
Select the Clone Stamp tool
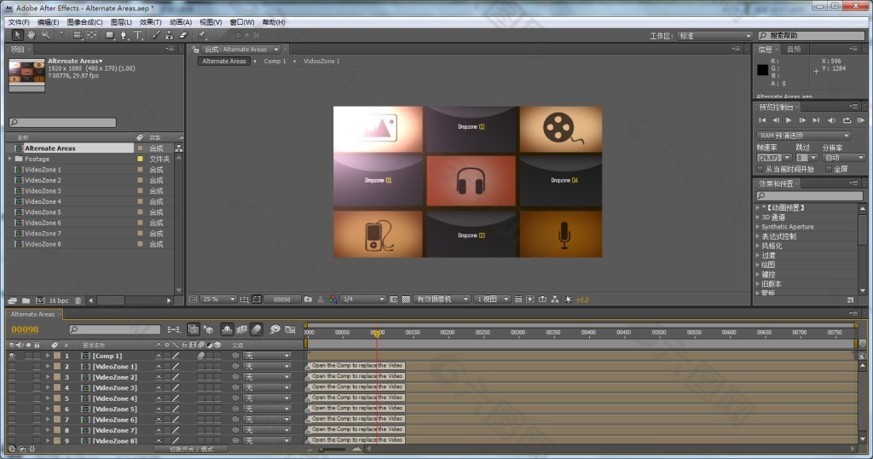click(170, 35)
